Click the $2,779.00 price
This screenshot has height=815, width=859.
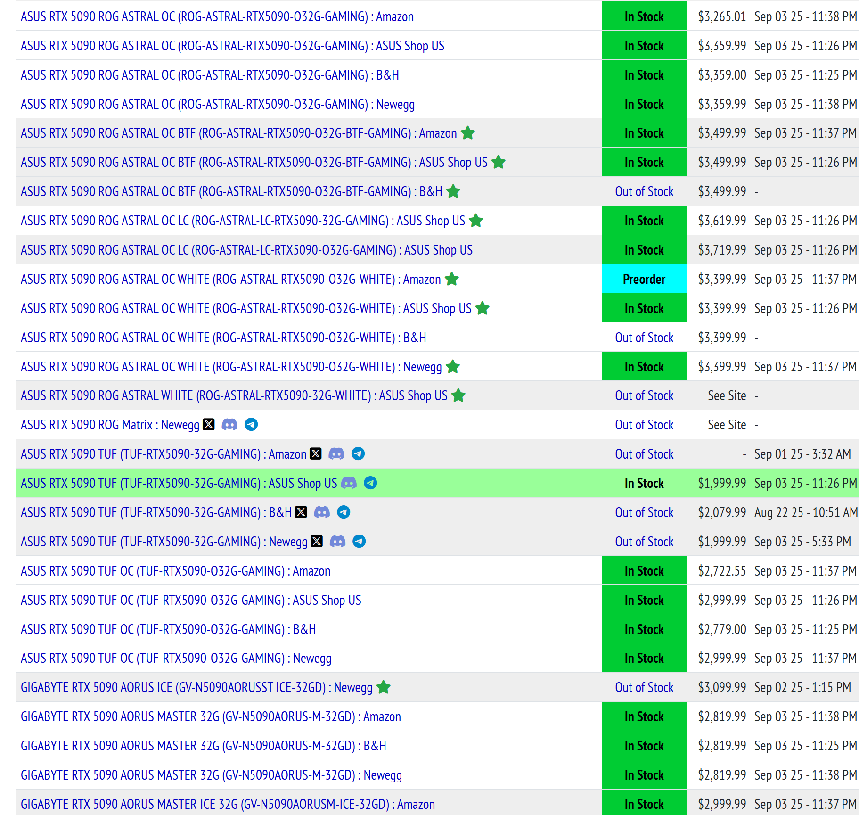pyautogui.click(x=722, y=629)
